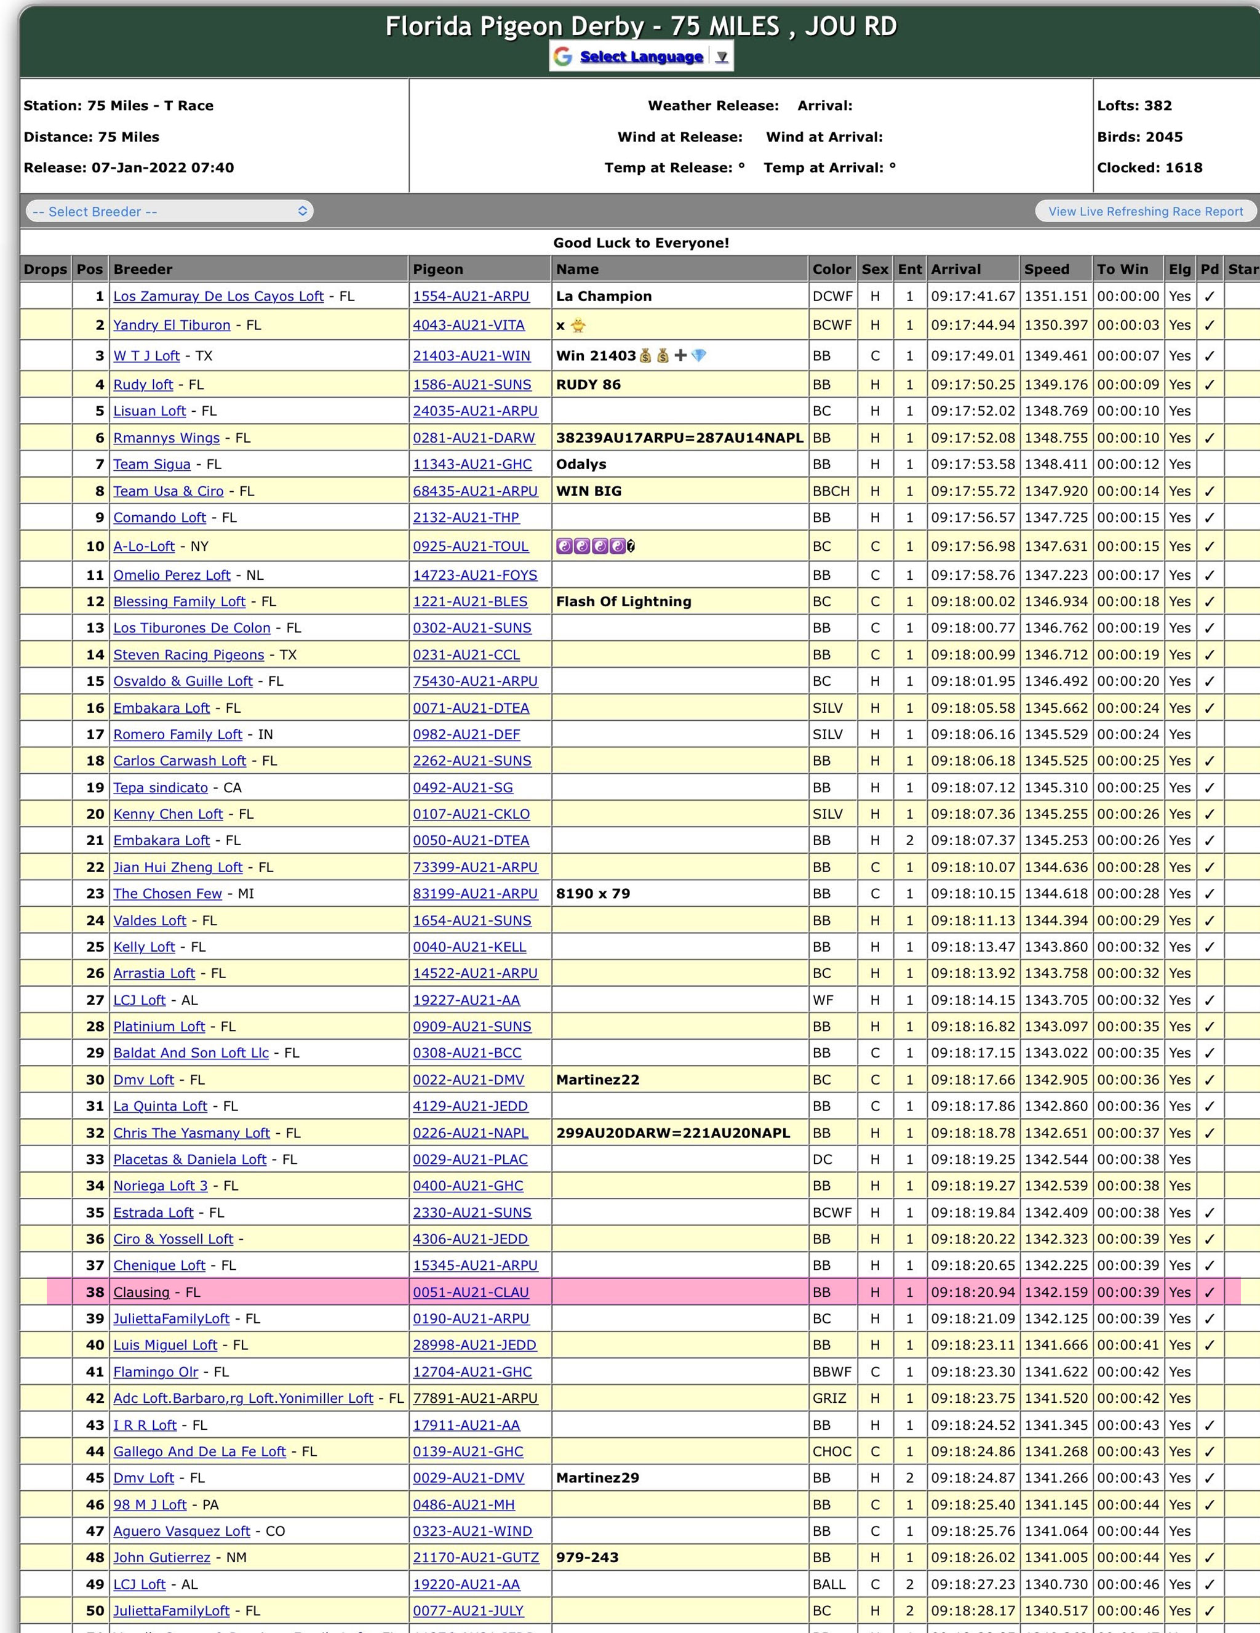
Task: Click the plus symbol beside Win 21403
Action: coord(680,356)
